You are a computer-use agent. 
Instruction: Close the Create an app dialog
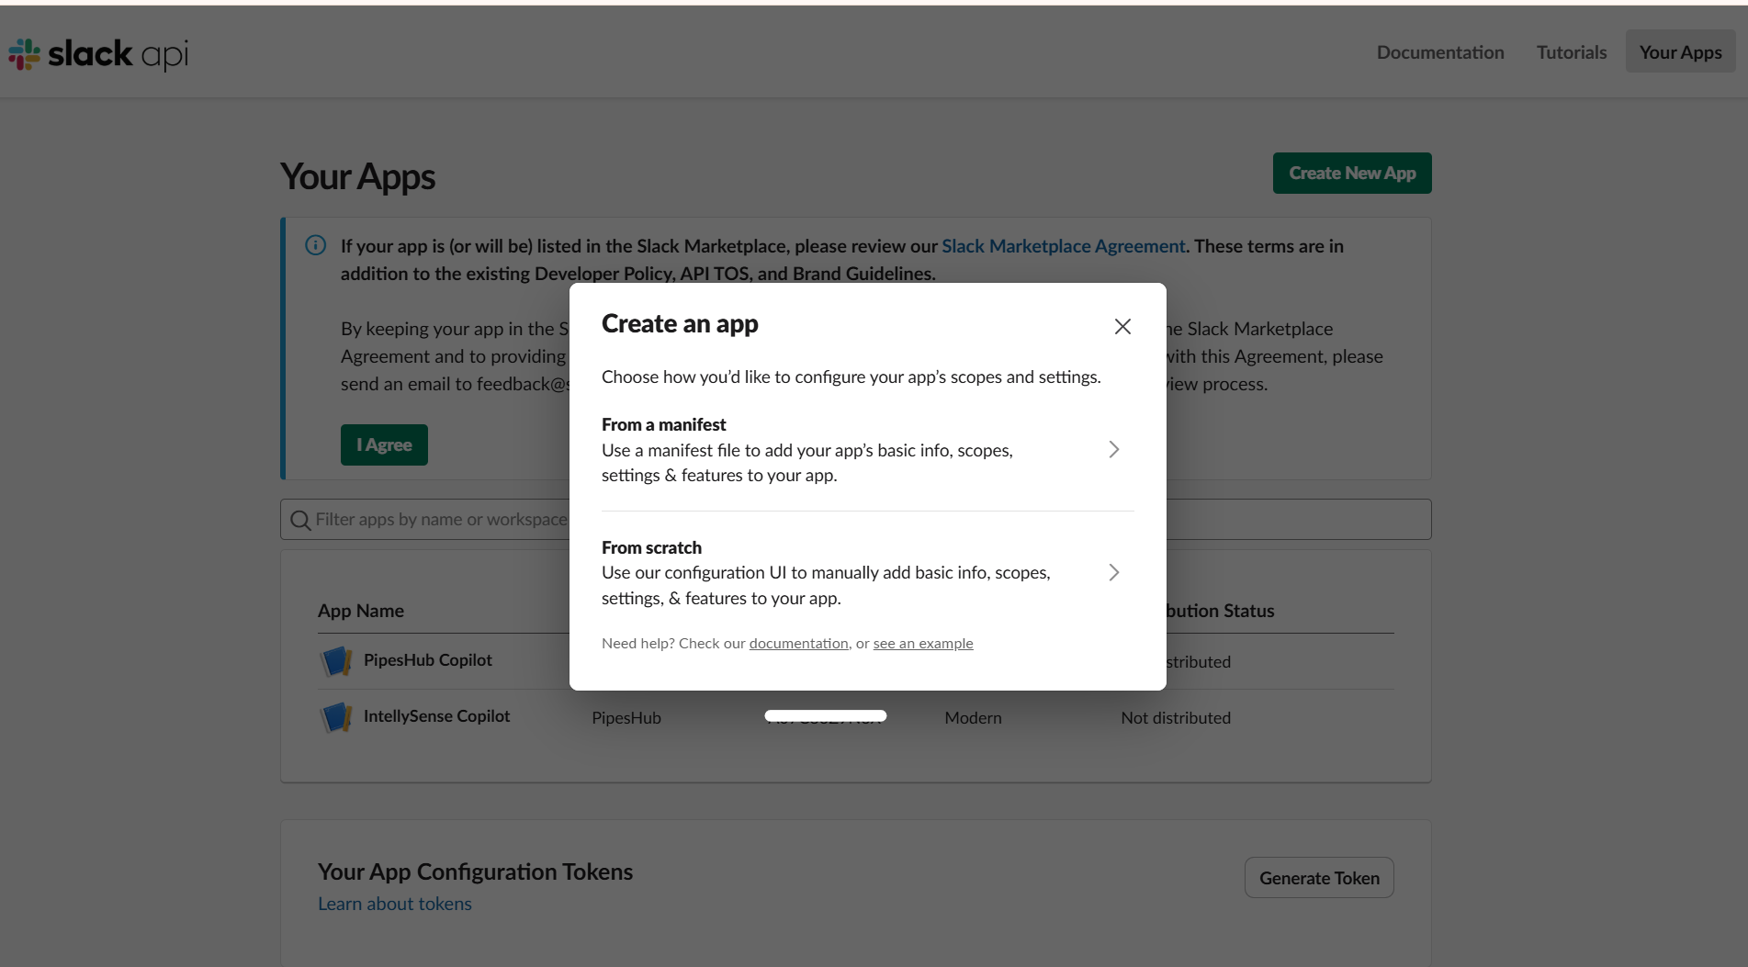pyautogui.click(x=1122, y=326)
